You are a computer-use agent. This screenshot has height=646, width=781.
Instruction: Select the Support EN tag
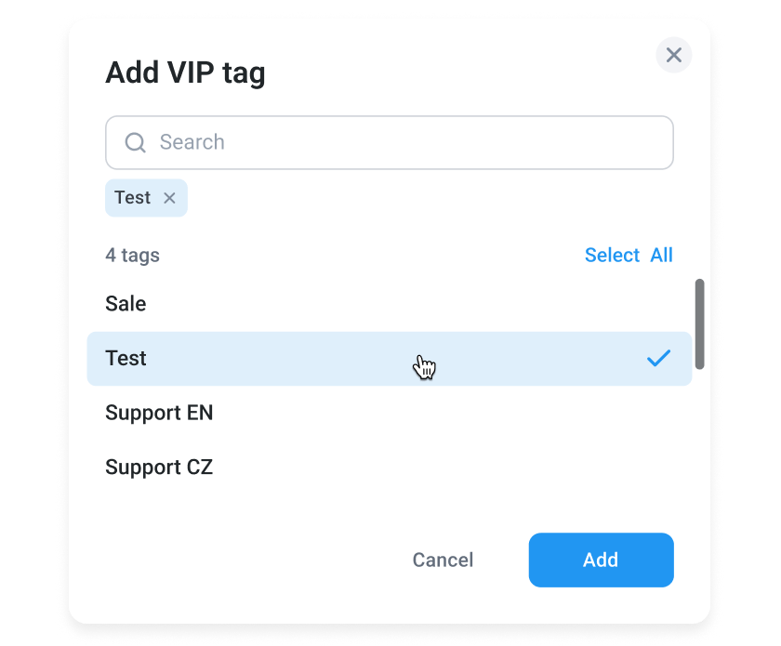pos(389,413)
